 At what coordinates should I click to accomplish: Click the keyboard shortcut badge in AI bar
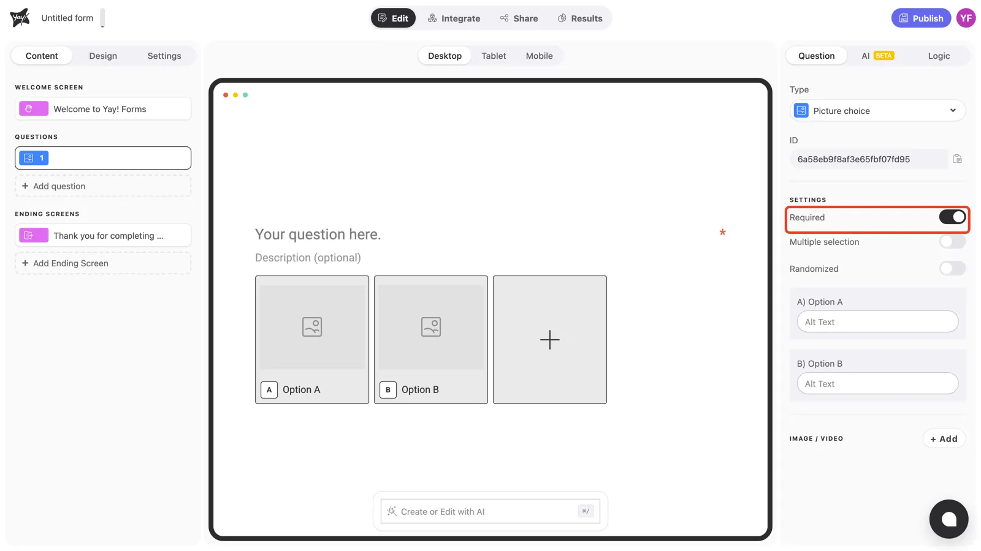(586, 511)
